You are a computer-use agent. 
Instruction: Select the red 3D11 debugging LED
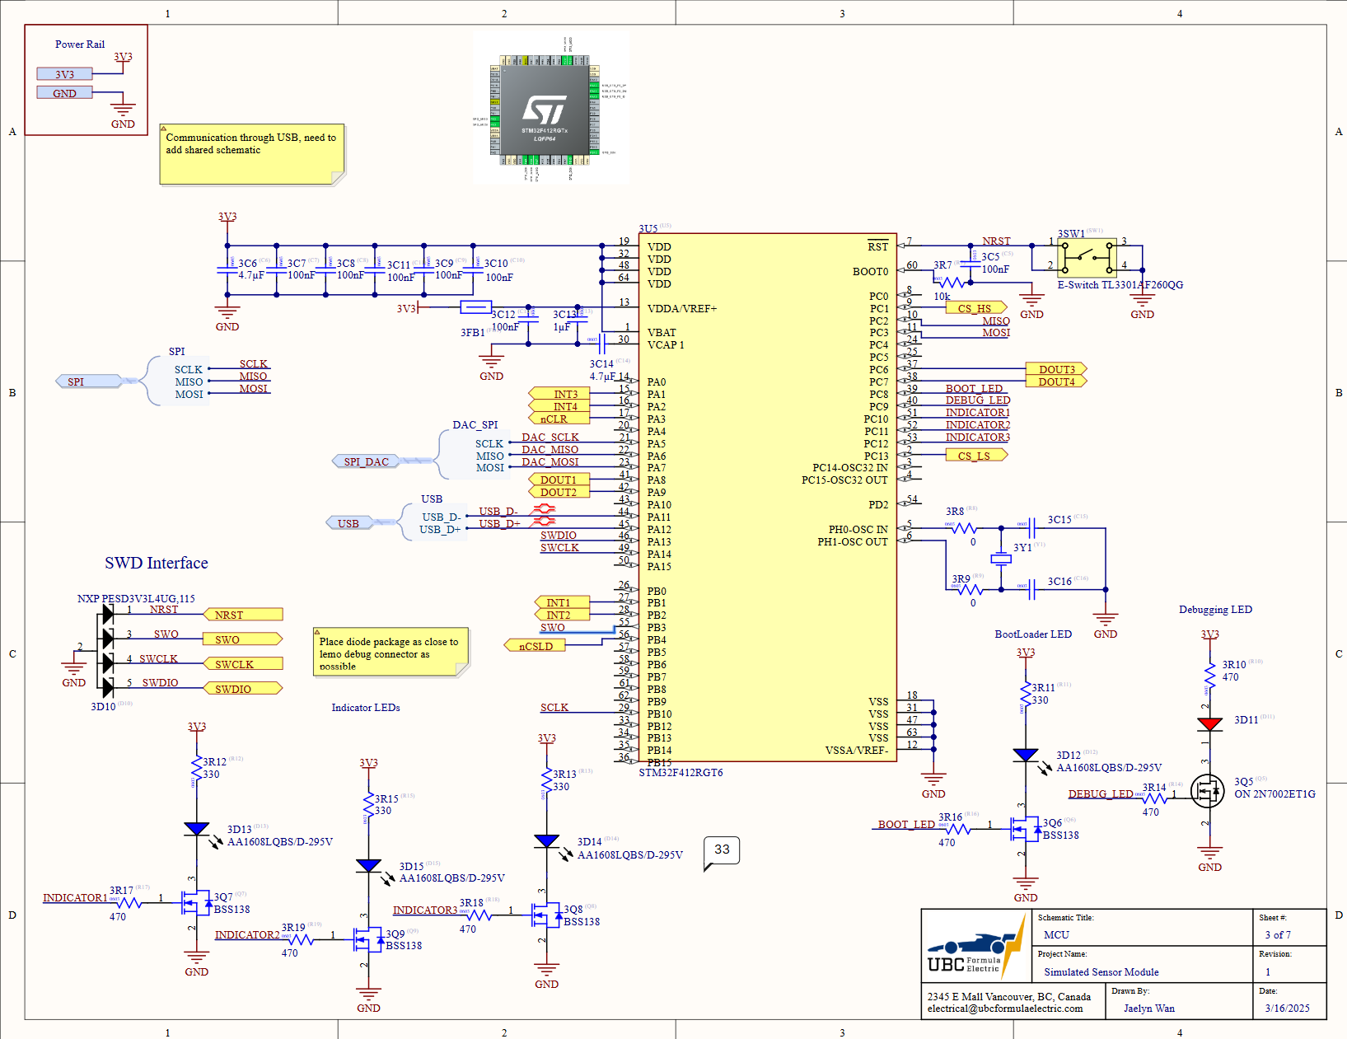[1209, 723]
